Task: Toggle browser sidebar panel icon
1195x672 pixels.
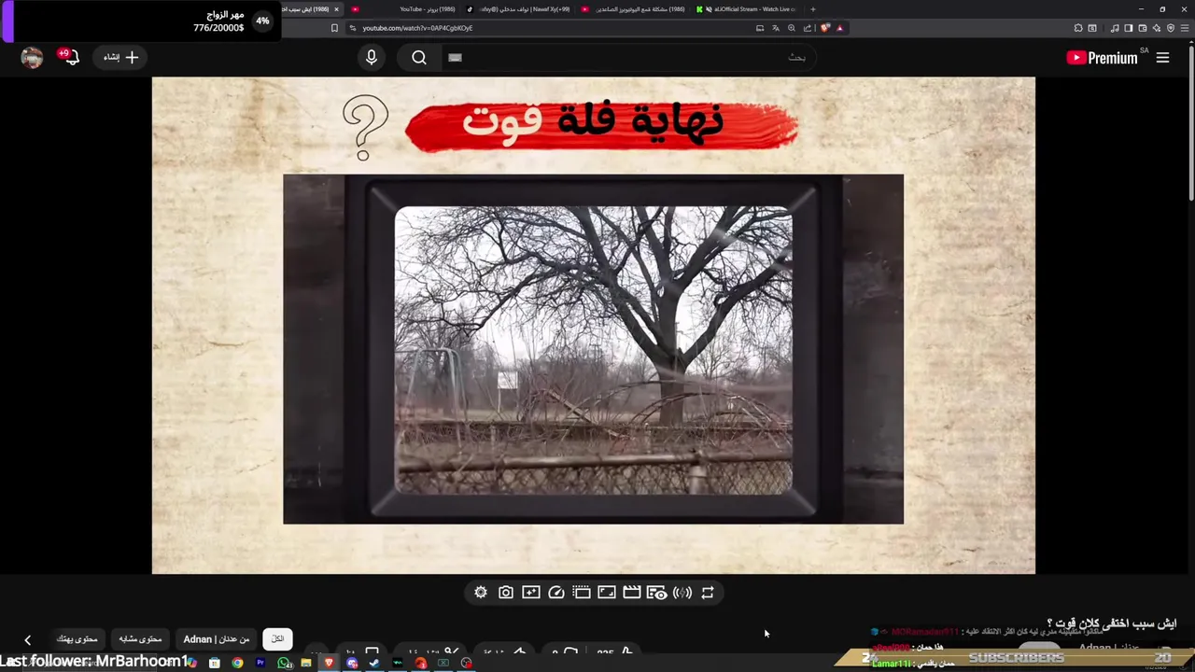Action: point(1128,28)
